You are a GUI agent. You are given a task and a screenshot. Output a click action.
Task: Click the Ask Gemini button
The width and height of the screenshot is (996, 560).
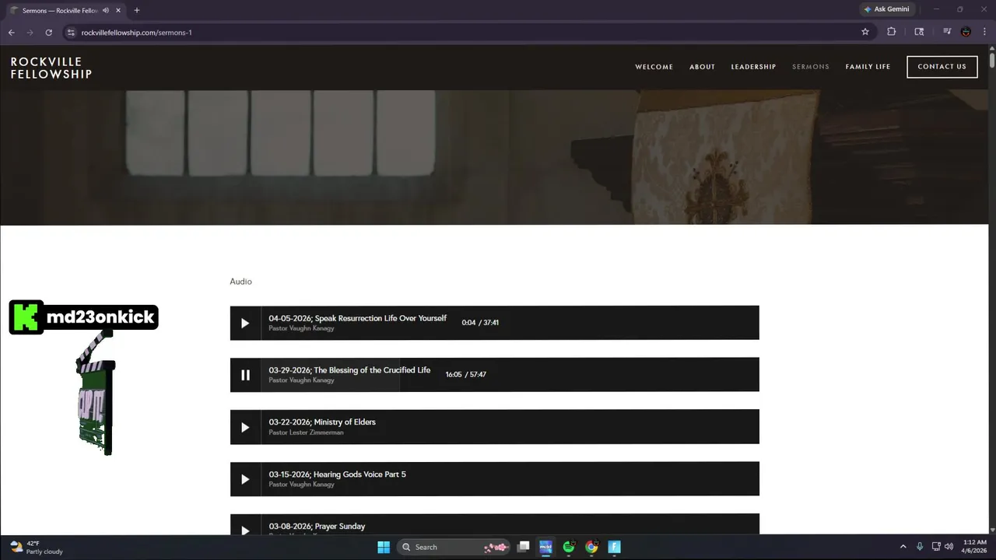[x=886, y=9]
